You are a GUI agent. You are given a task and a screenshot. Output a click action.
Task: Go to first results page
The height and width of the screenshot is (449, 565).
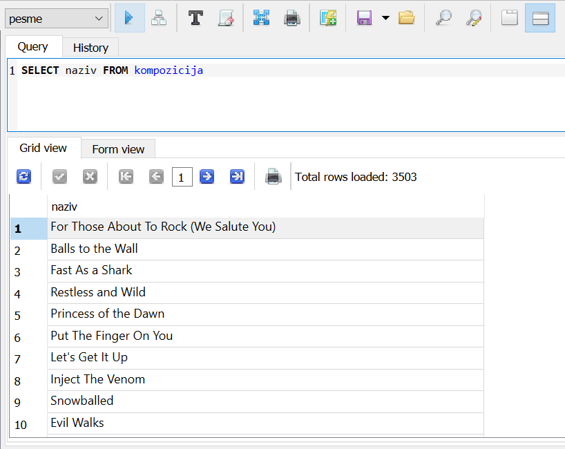(126, 177)
